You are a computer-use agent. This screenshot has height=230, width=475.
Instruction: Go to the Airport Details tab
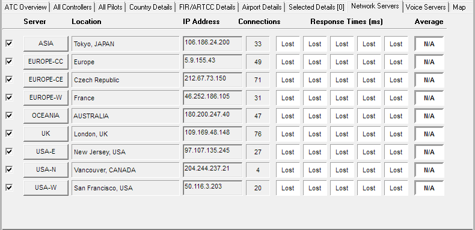tap(262, 7)
